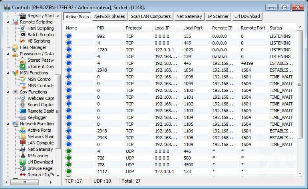
Task: Open Keylogger in the Spy Functions tree
Action: 37,117
